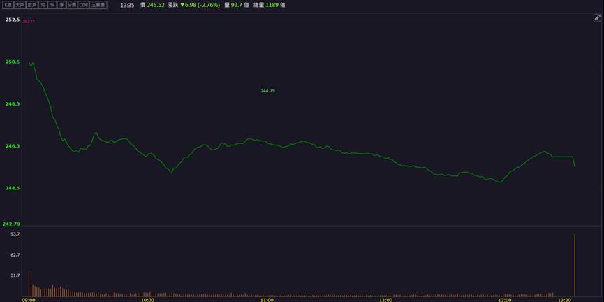Toggle the 均 average line button
This screenshot has height=302, width=604.
point(43,5)
